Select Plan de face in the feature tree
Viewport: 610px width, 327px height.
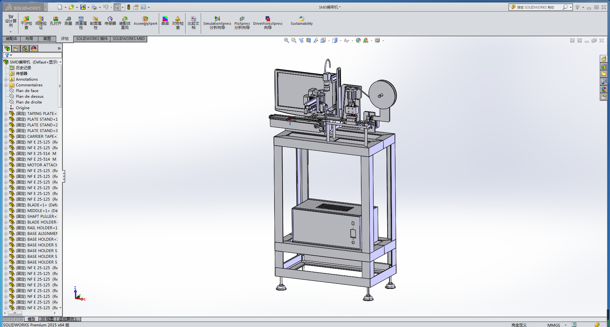tap(27, 91)
